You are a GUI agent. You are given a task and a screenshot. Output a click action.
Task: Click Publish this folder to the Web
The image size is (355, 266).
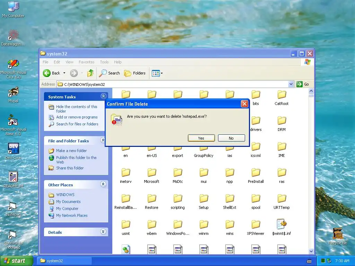click(76, 160)
